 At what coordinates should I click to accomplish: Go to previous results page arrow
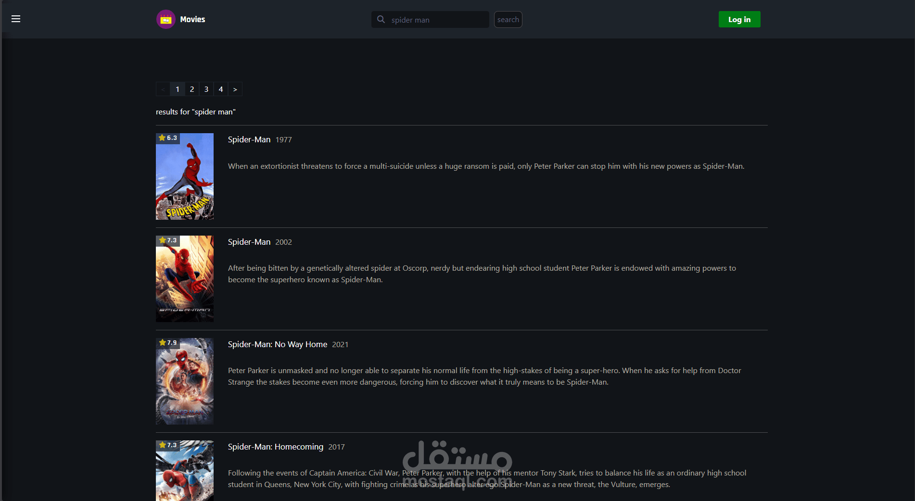point(163,89)
